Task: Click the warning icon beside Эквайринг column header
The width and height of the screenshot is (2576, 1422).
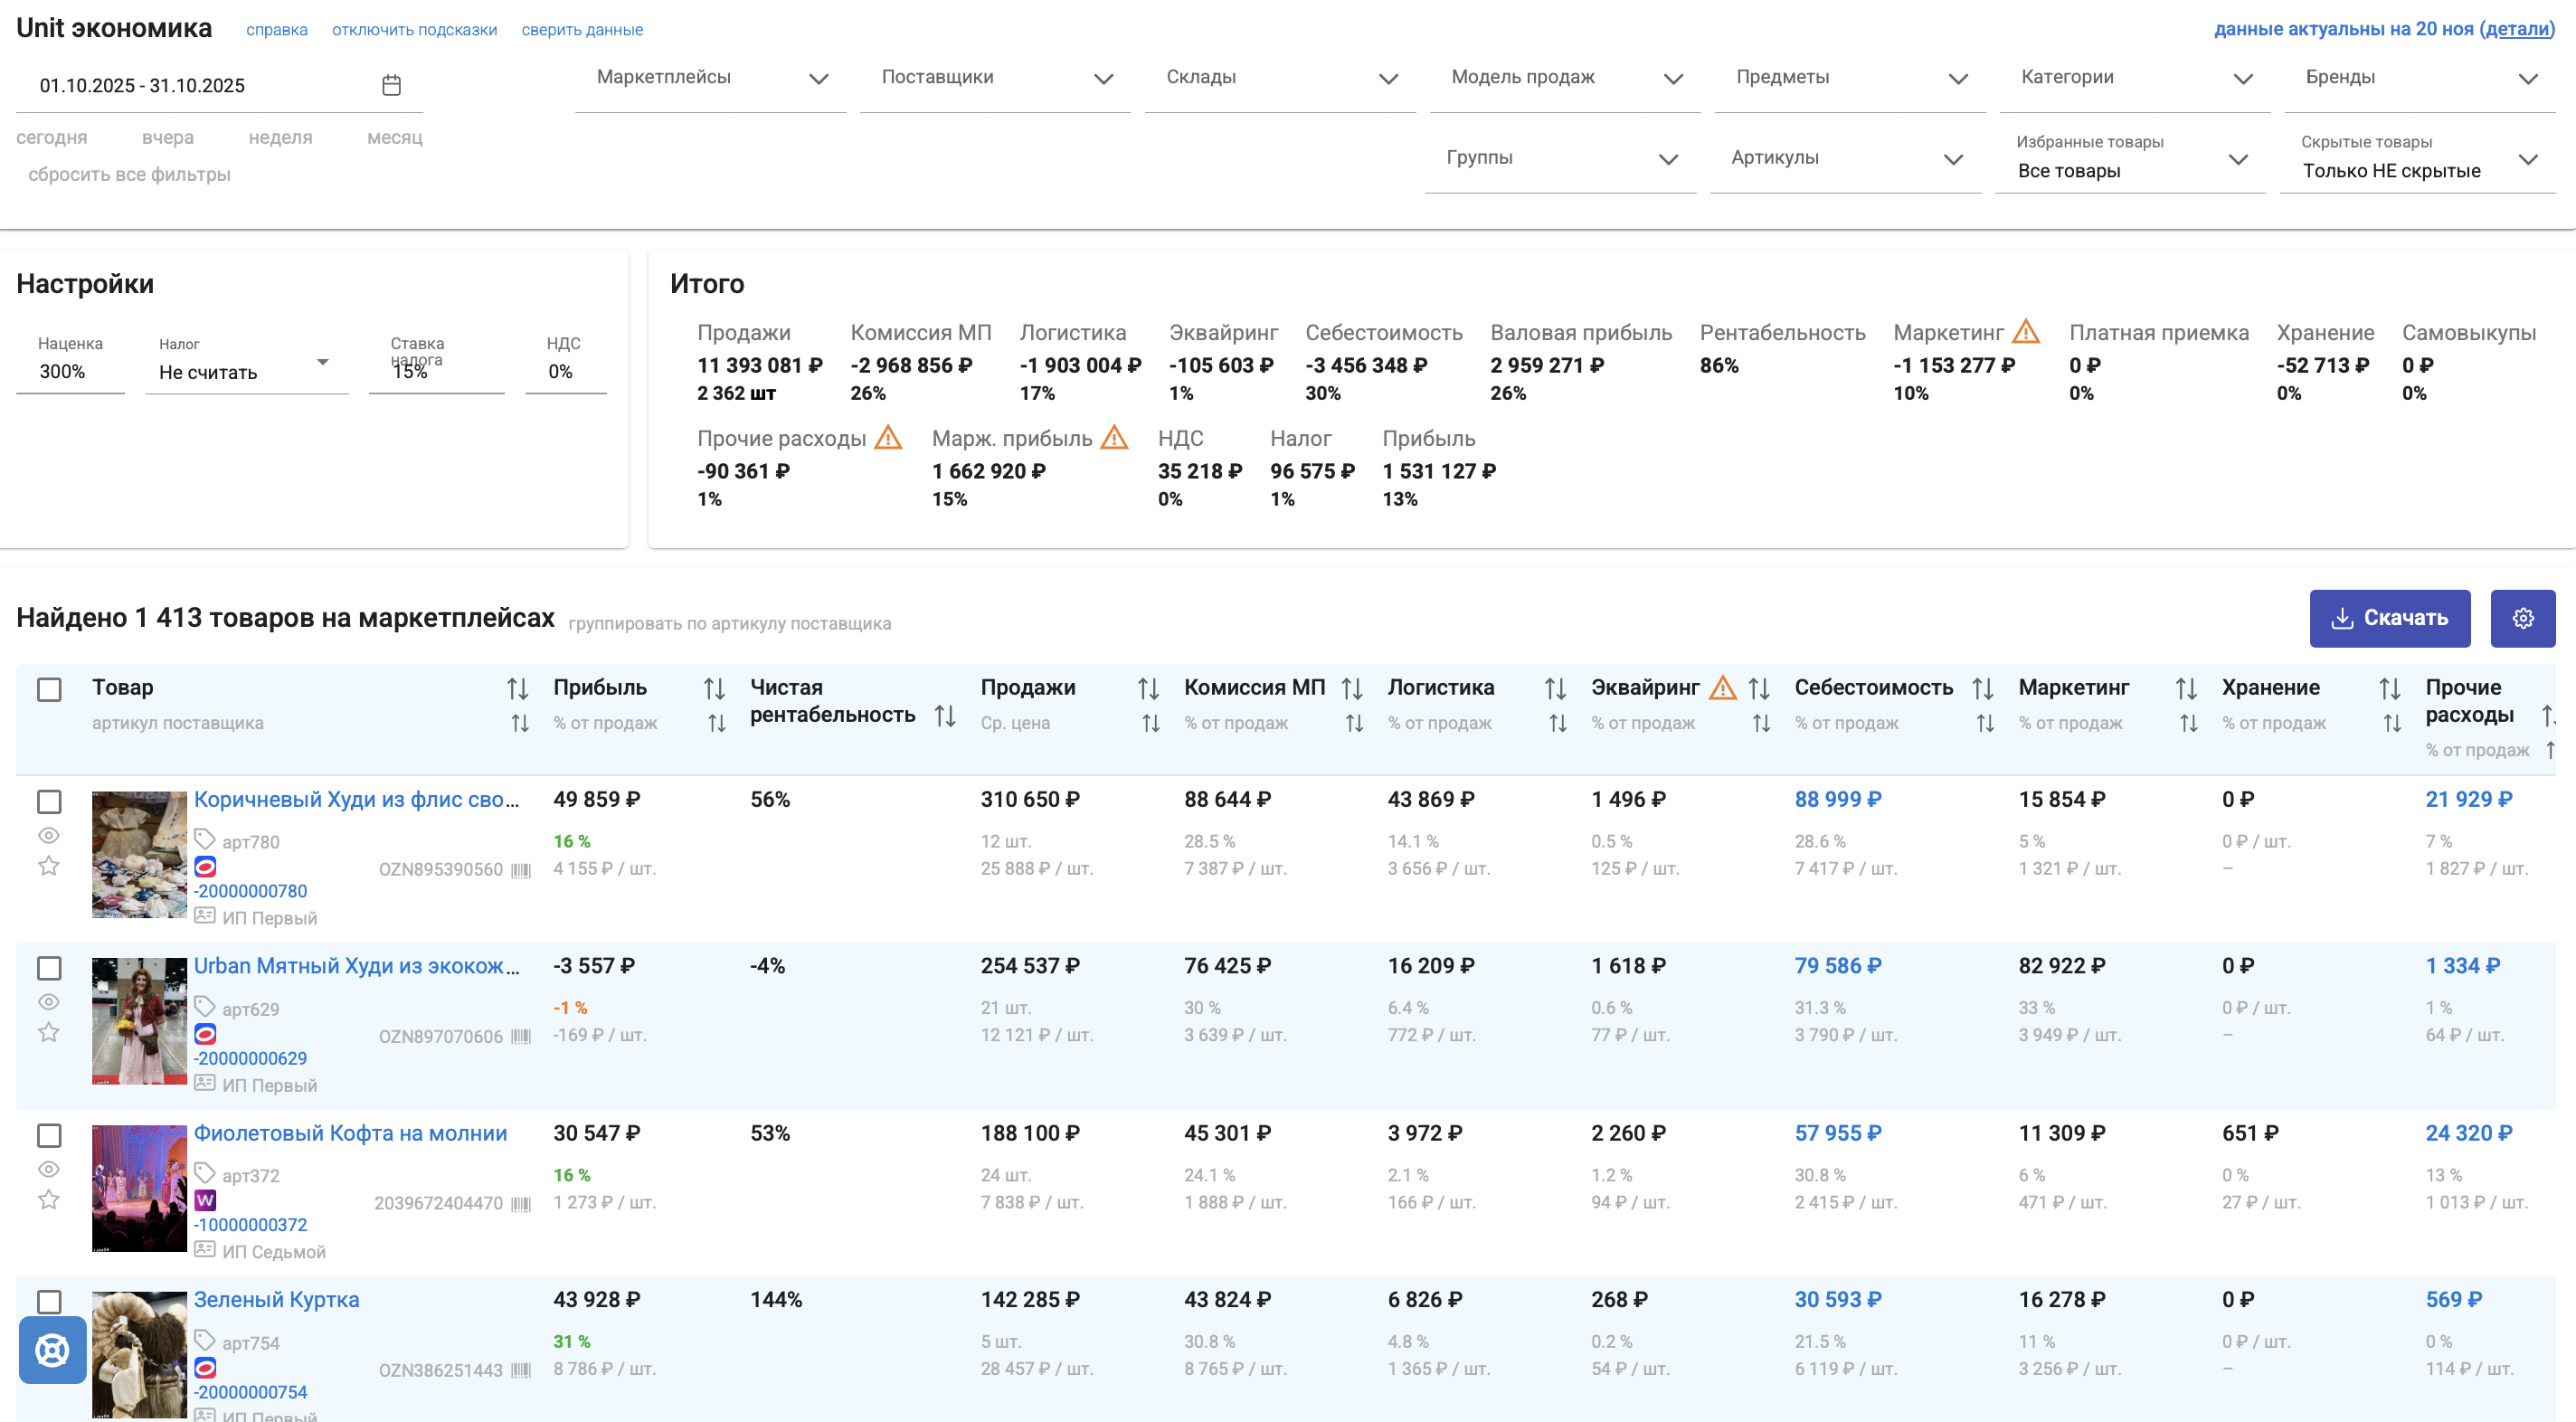Action: point(1722,687)
